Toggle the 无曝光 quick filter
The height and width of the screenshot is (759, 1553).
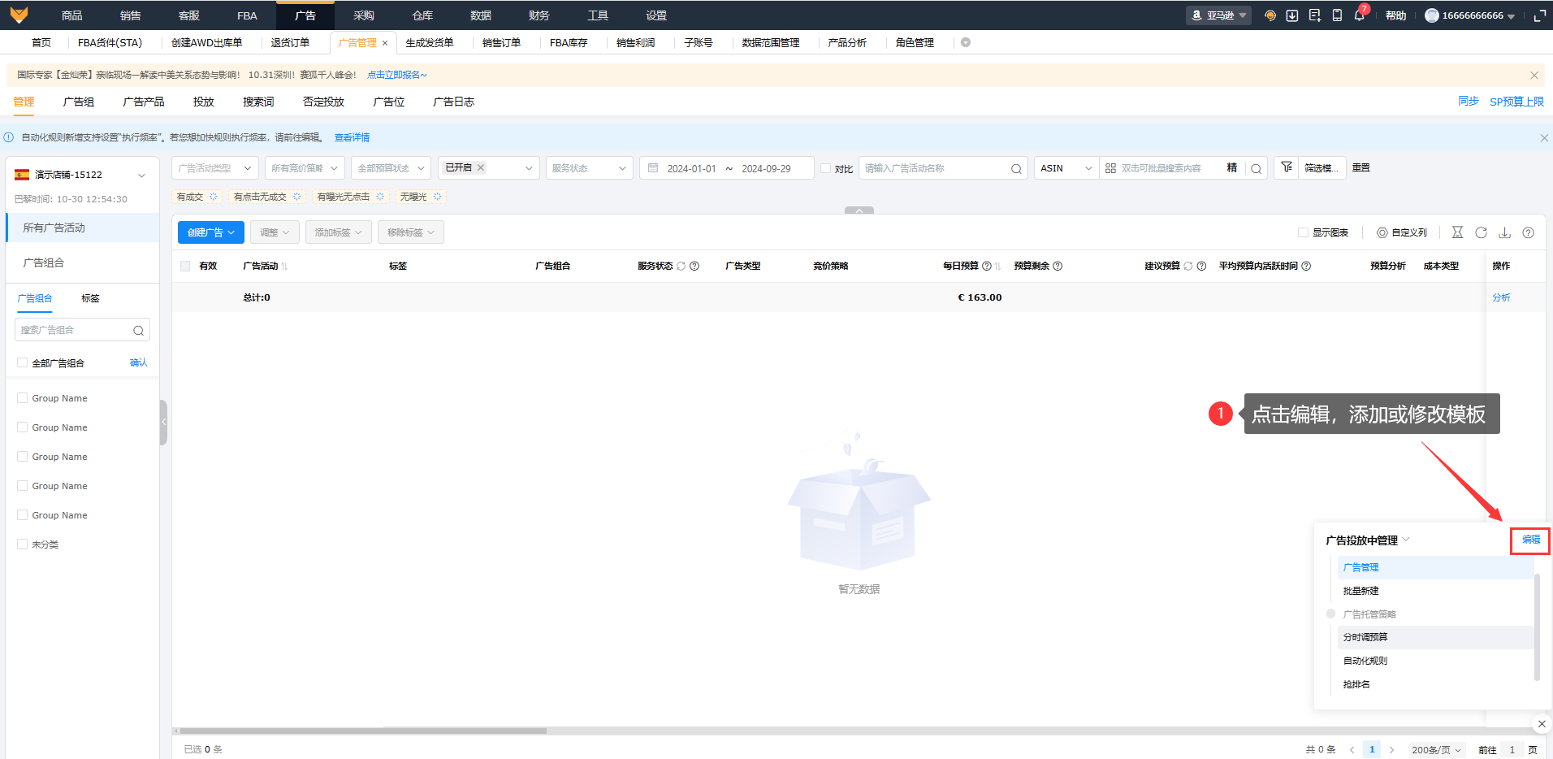click(x=421, y=197)
